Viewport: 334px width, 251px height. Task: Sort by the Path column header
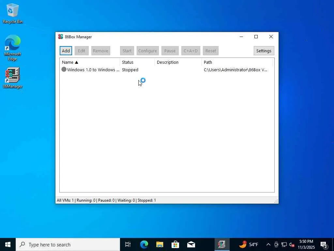(237, 62)
